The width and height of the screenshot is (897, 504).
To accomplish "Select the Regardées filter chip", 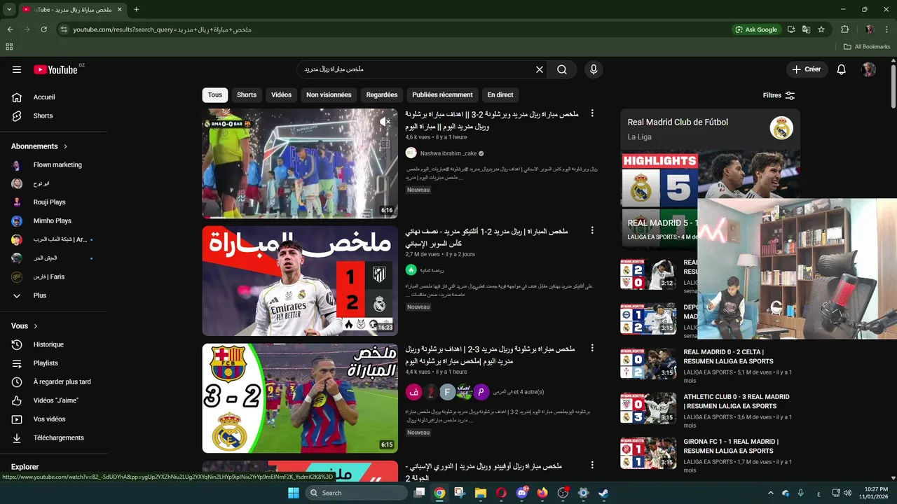I will (382, 95).
